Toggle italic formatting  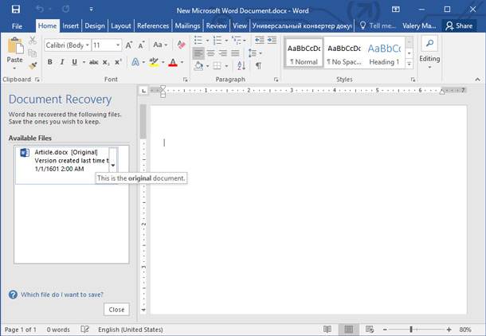pos(62,62)
